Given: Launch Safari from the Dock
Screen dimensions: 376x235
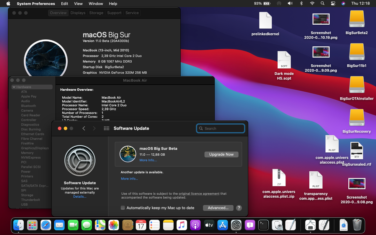Looking at the screenshot, I should coord(46,225).
